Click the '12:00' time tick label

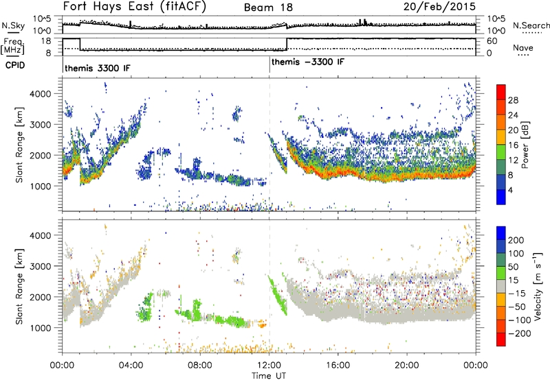[x=269, y=366]
